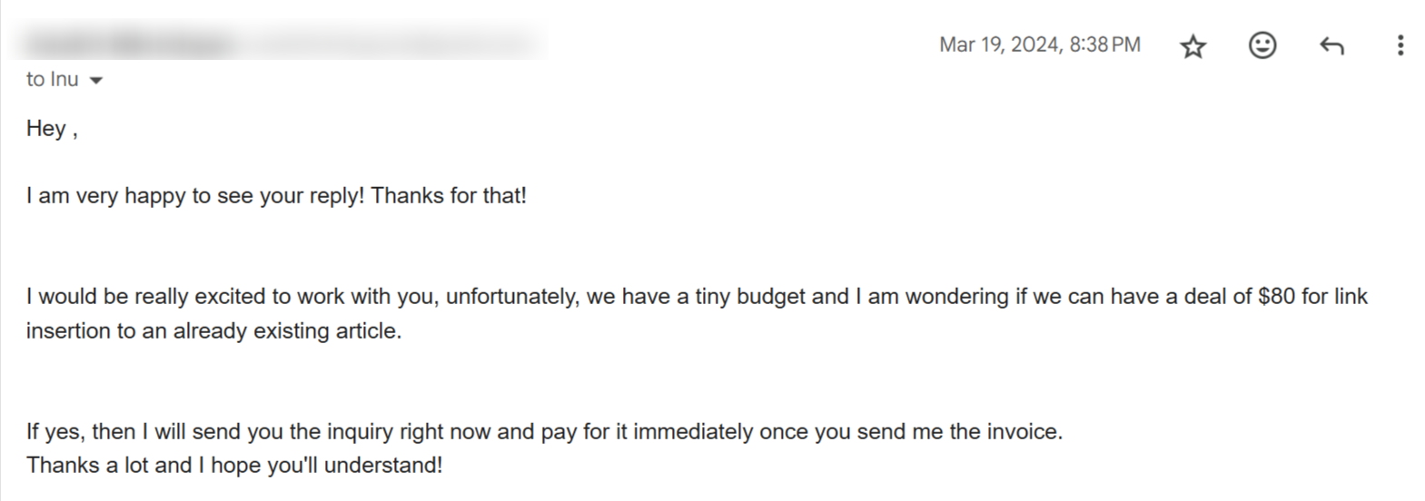Star this email message
1425x501 pixels.
pos(1192,46)
